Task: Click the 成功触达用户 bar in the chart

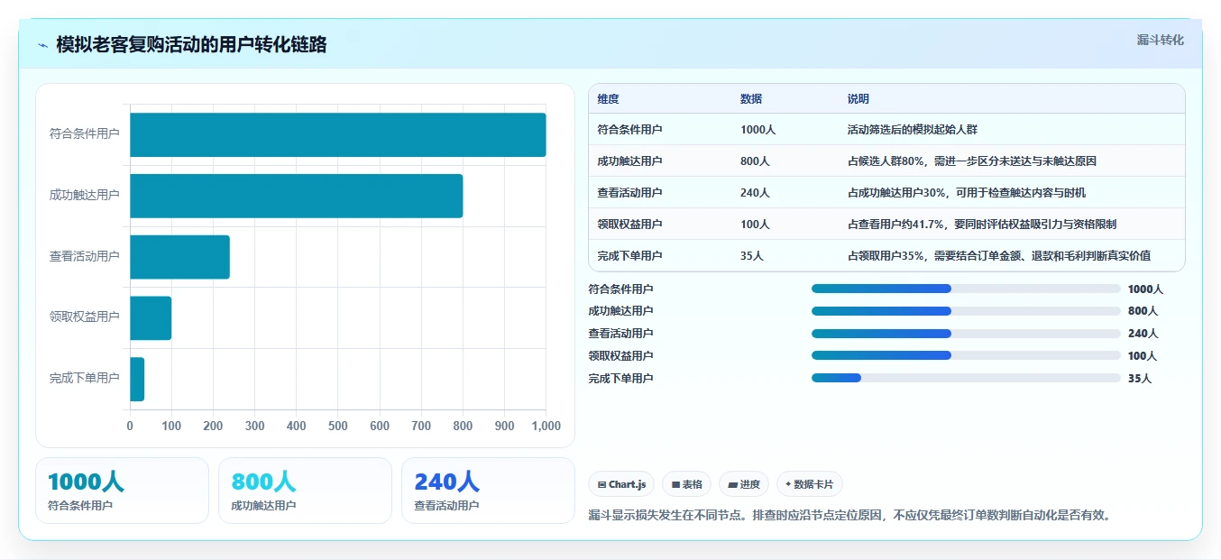Action: 297,196
